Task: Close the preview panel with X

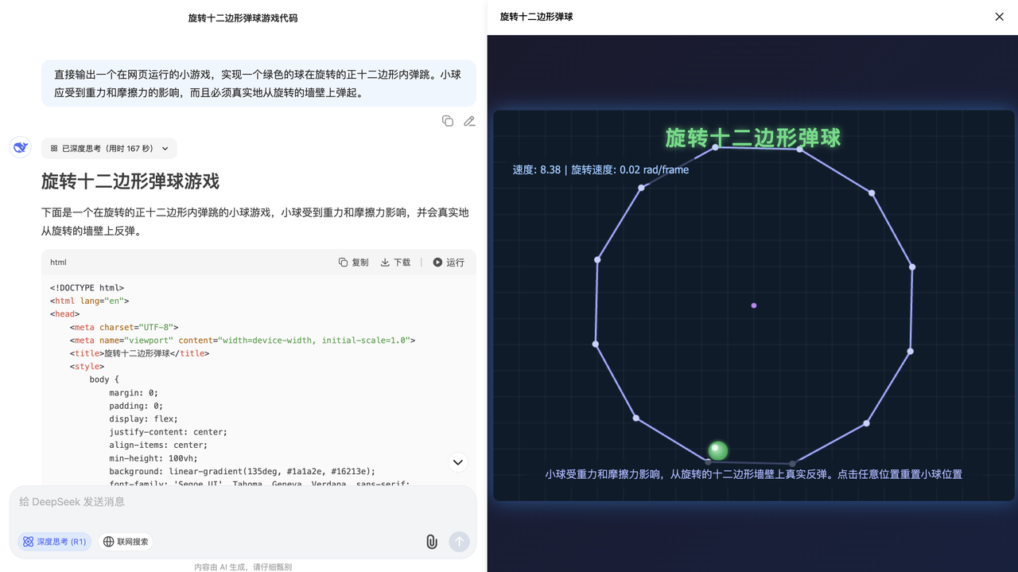Action: [1000, 17]
